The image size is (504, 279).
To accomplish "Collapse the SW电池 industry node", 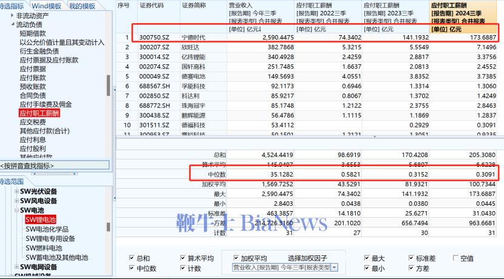I will coord(16,210).
